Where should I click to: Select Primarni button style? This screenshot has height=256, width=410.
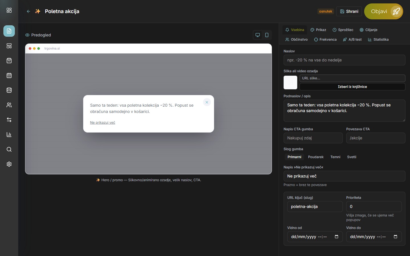[x=294, y=157]
